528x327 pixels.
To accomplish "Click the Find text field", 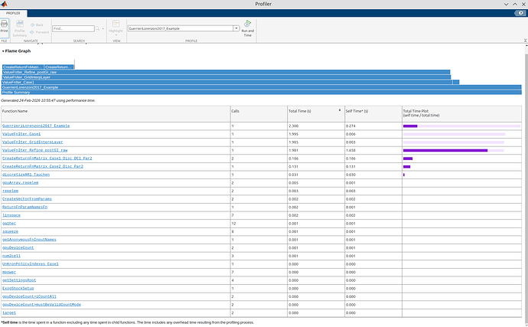I will point(73,28).
